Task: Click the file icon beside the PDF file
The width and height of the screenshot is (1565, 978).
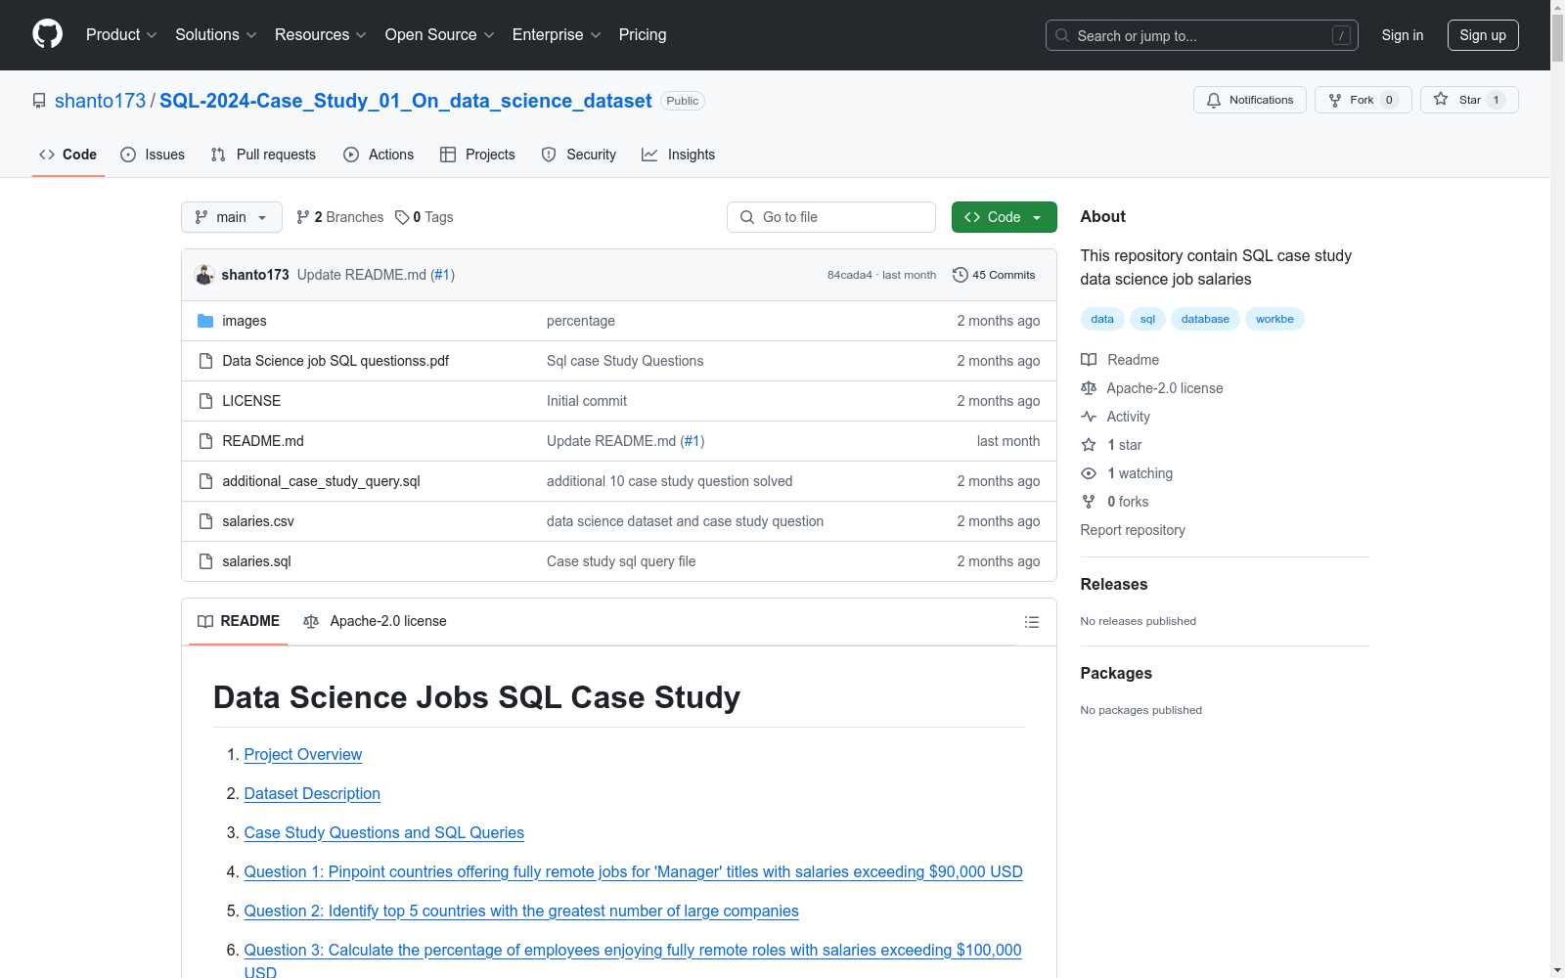Action: [205, 361]
